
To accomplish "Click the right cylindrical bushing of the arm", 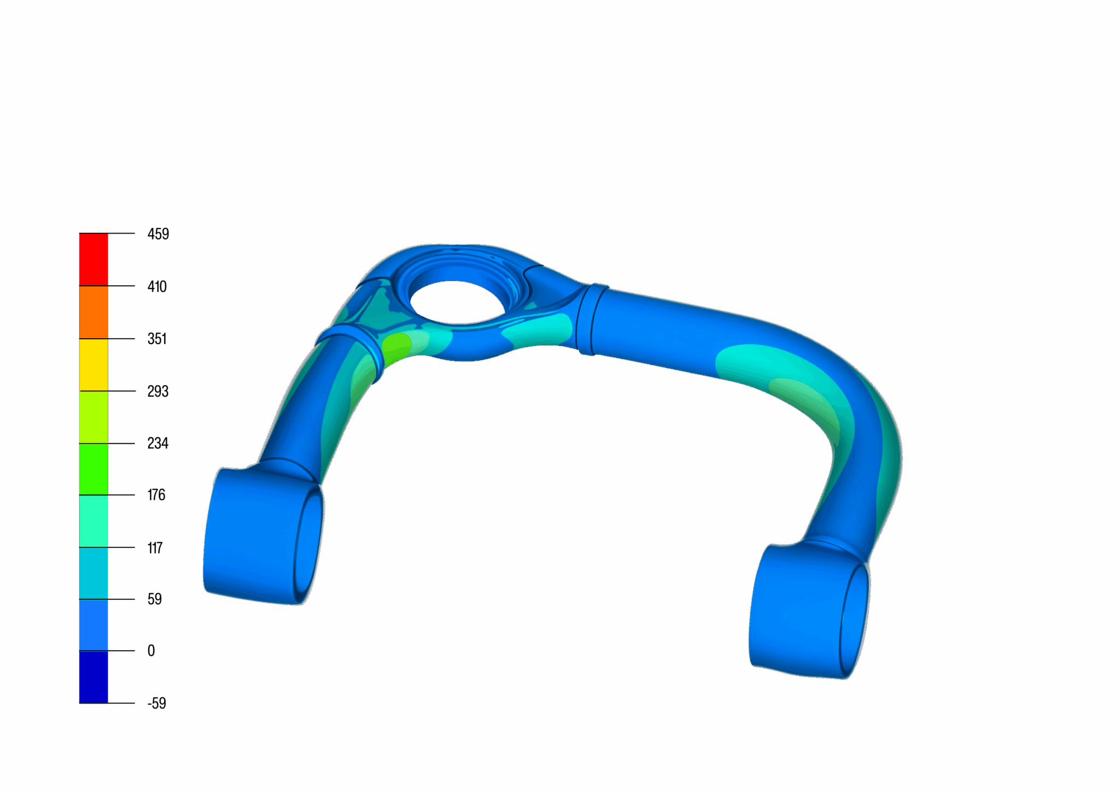I will (x=801, y=612).
